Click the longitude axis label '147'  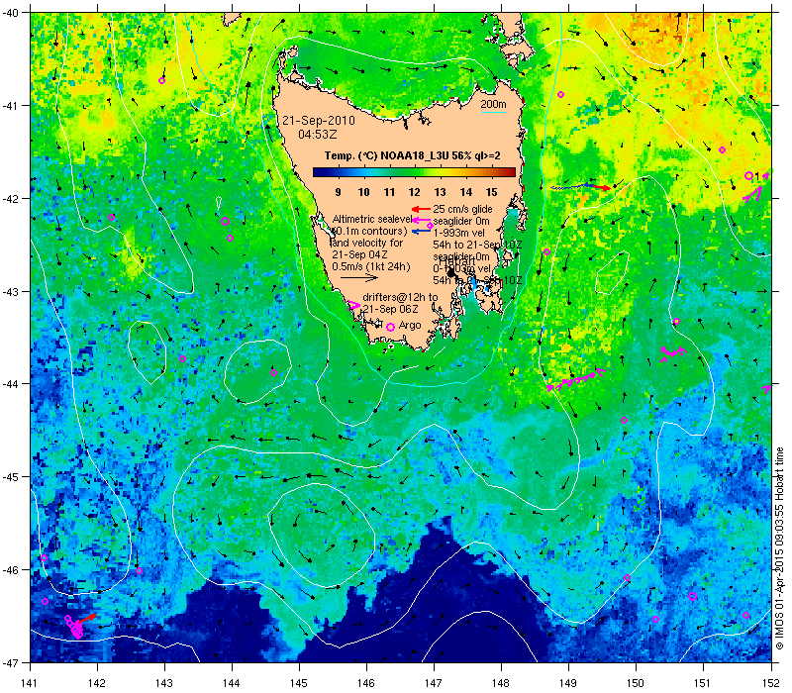pyautogui.click(x=434, y=683)
